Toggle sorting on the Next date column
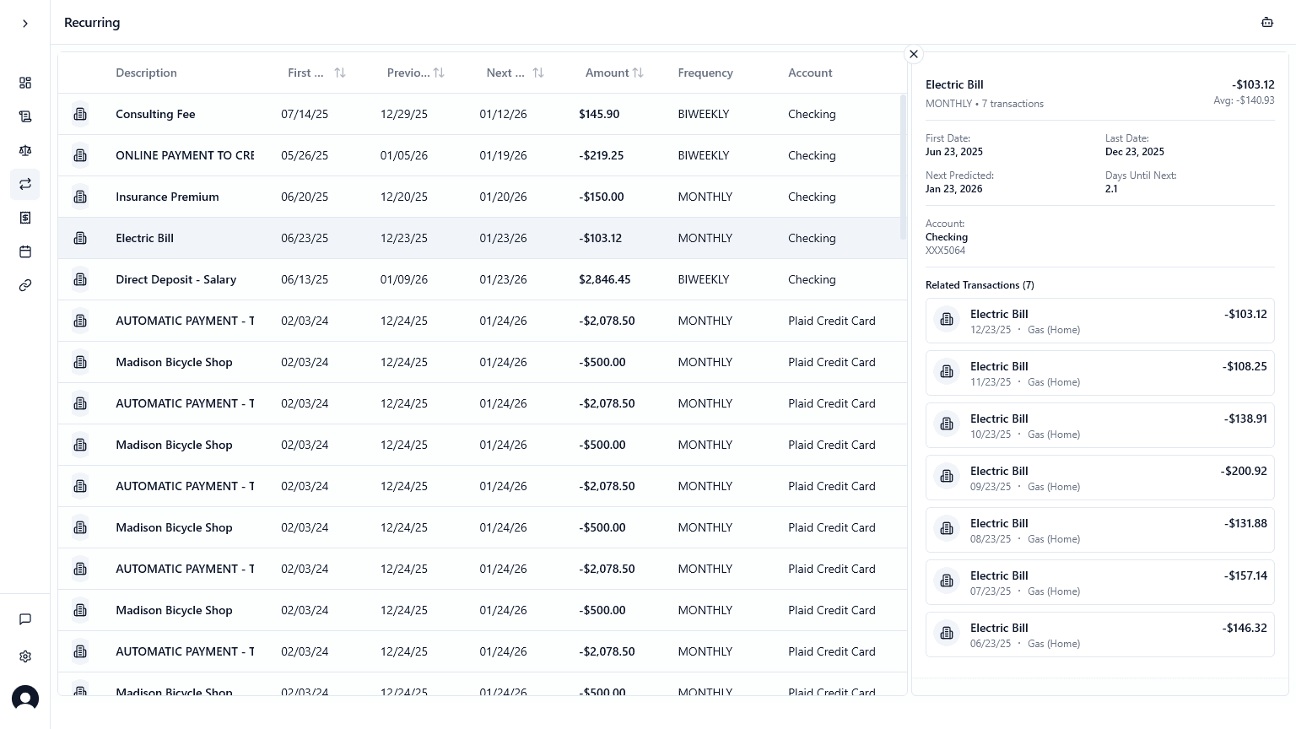This screenshot has width=1296, height=729. pos(538,73)
